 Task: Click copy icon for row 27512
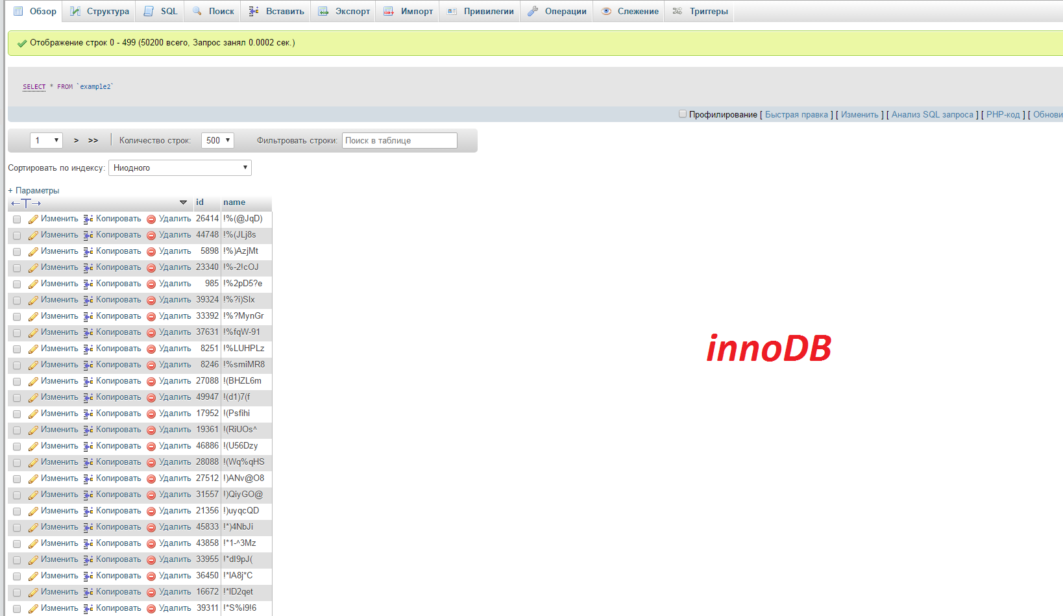coord(88,479)
